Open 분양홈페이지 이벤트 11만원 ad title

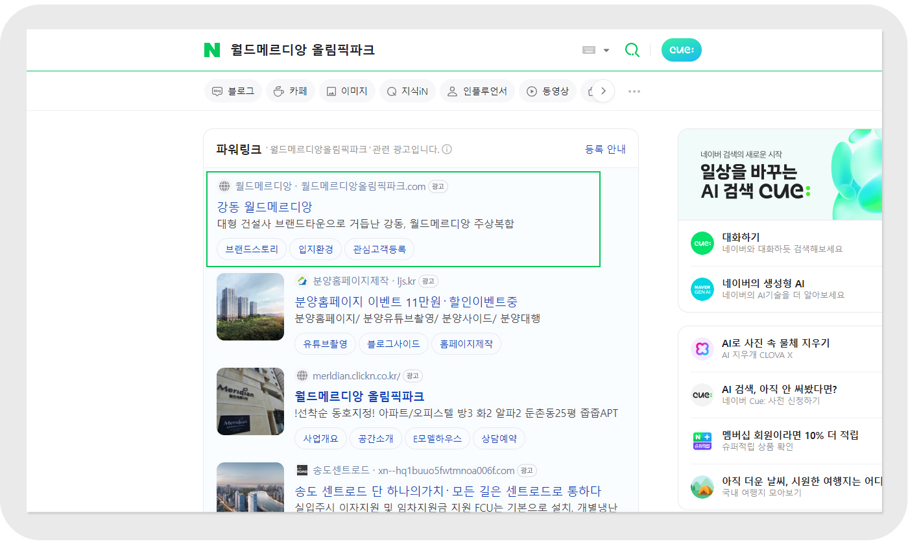(x=406, y=302)
